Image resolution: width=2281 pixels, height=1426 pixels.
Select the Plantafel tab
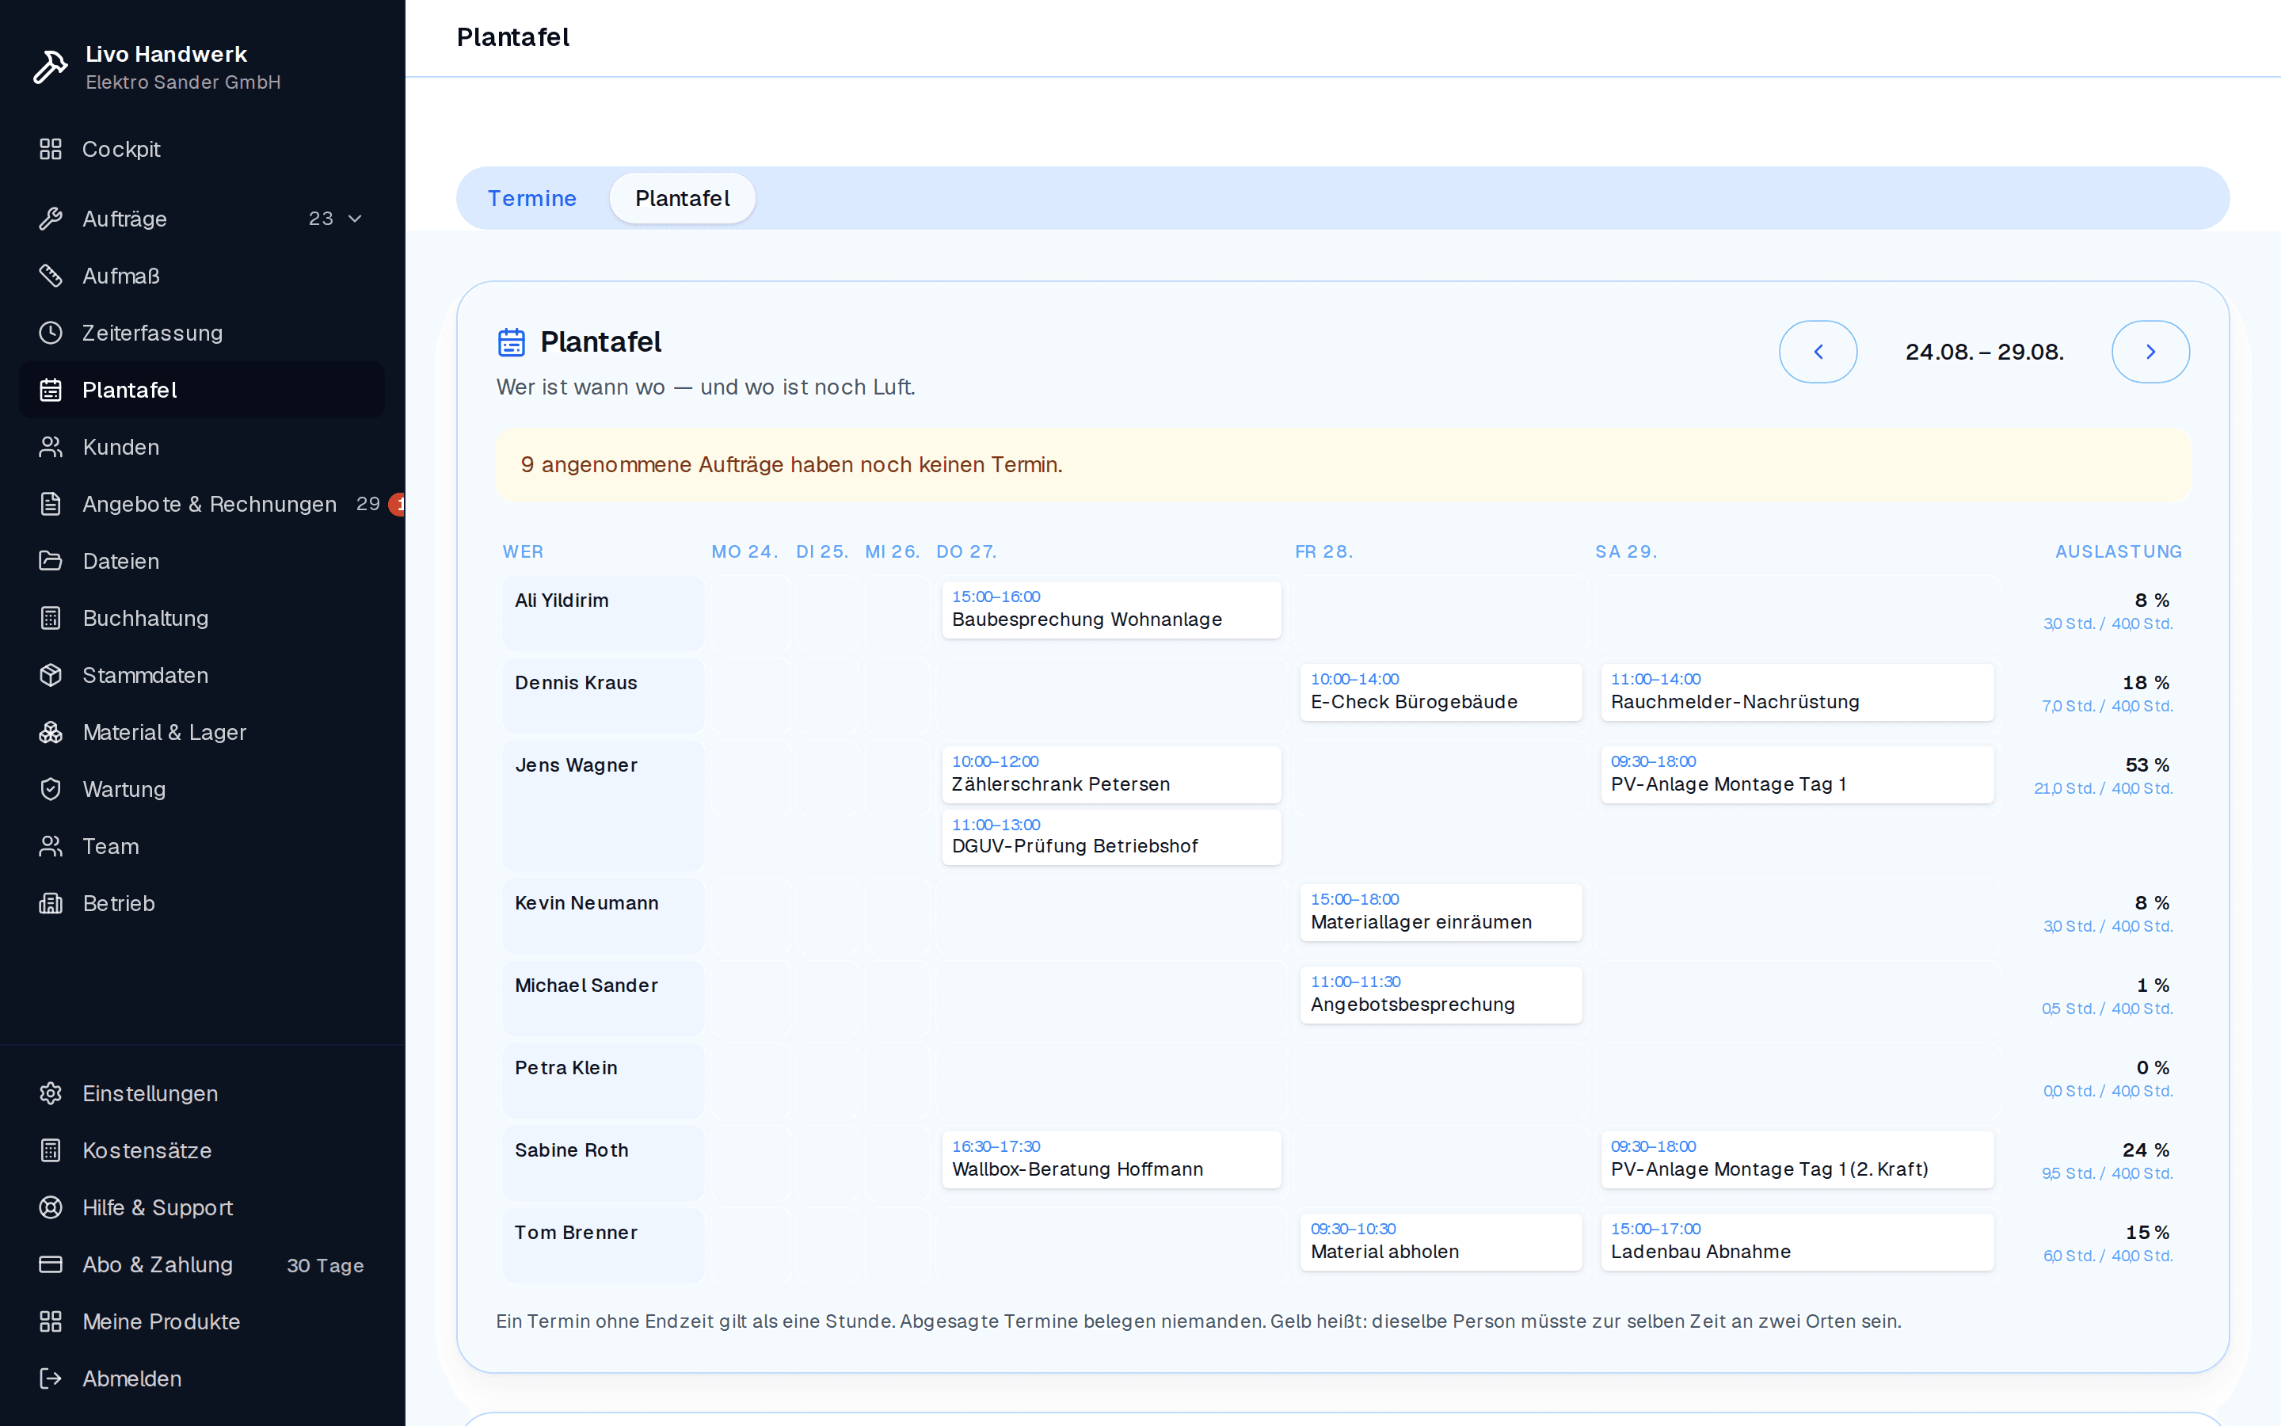[683, 198]
